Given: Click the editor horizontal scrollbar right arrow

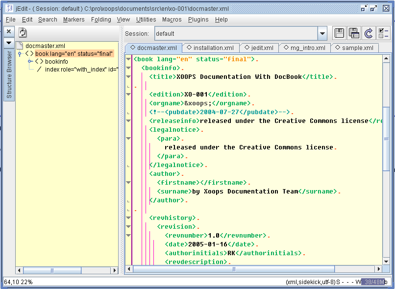Looking at the screenshot, I should (x=378, y=269).
